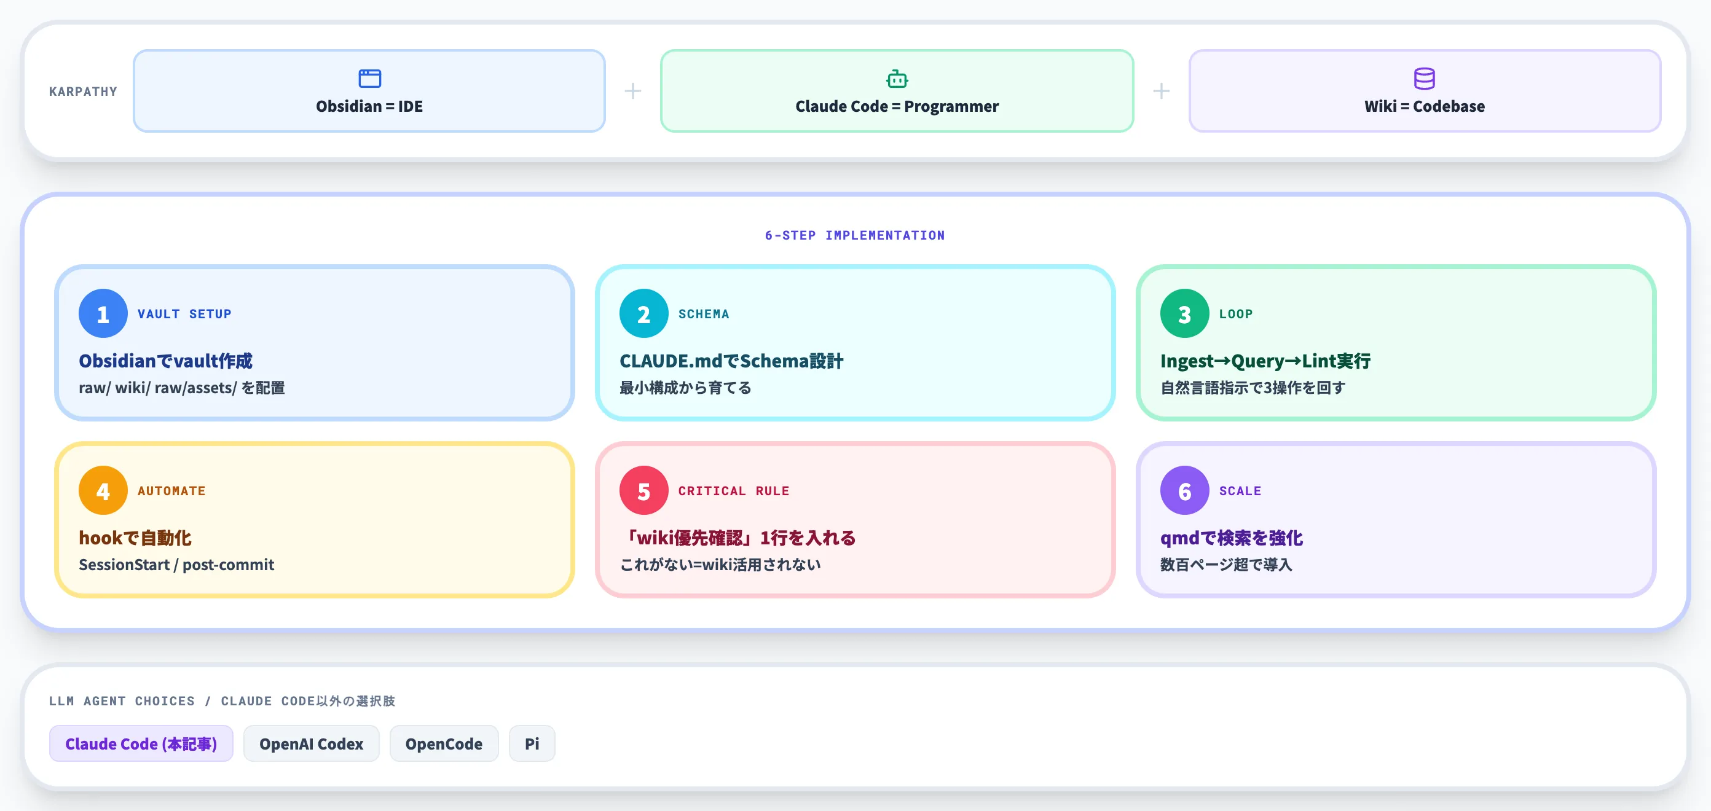Click the plus sign after Obsidian = IDE

pyautogui.click(x=633, y=91)
